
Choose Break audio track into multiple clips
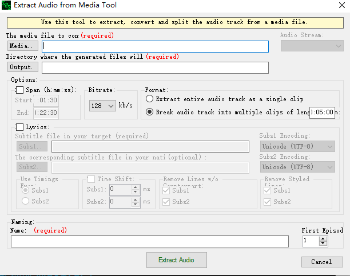coord(150,113)
